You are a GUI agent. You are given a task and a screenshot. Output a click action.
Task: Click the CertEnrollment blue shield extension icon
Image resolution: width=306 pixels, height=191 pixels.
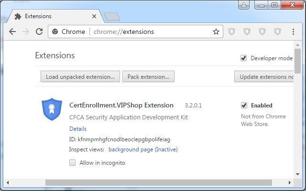point(52,109)
